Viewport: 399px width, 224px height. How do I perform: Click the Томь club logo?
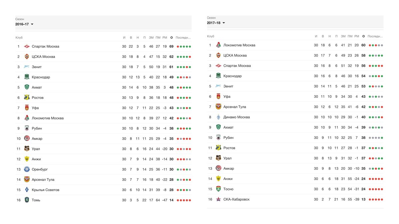pyautogui.click(x=27, y=200)
